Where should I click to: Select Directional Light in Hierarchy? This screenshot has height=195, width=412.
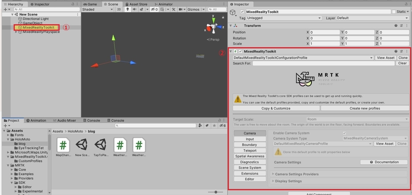36,19
